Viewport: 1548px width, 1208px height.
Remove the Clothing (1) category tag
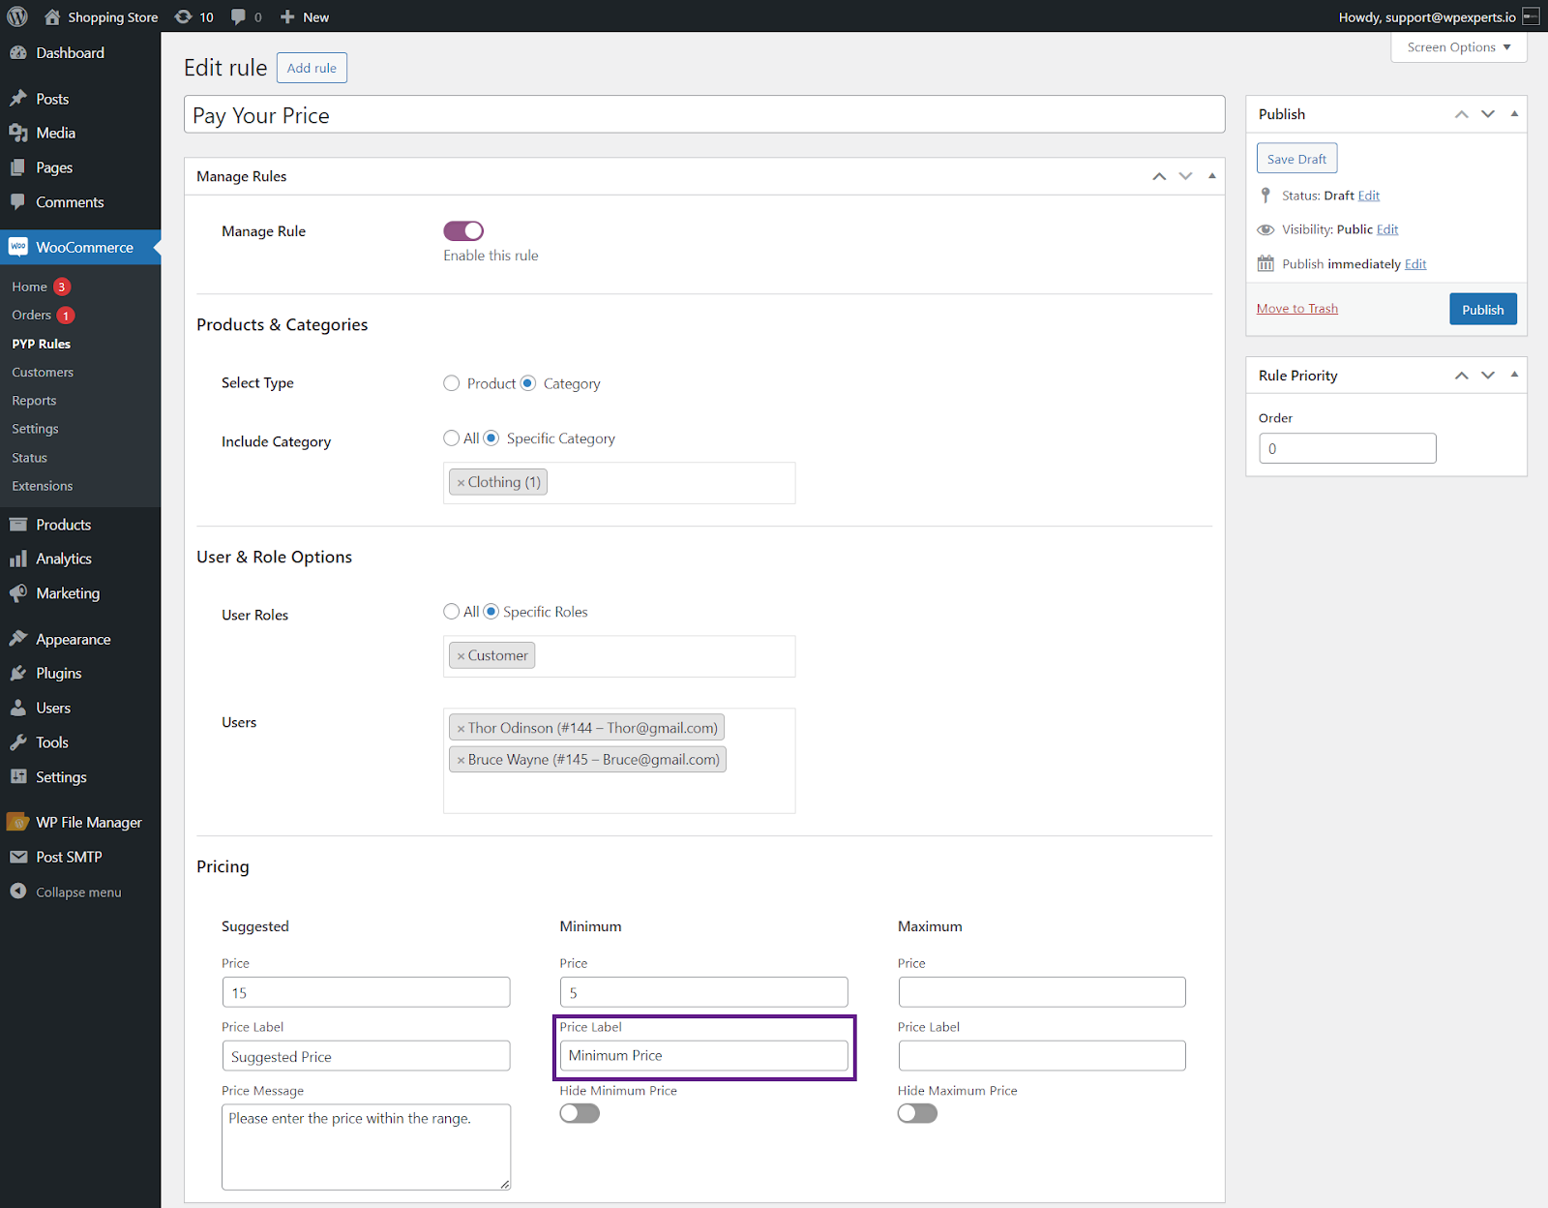(x=461, y=482)
